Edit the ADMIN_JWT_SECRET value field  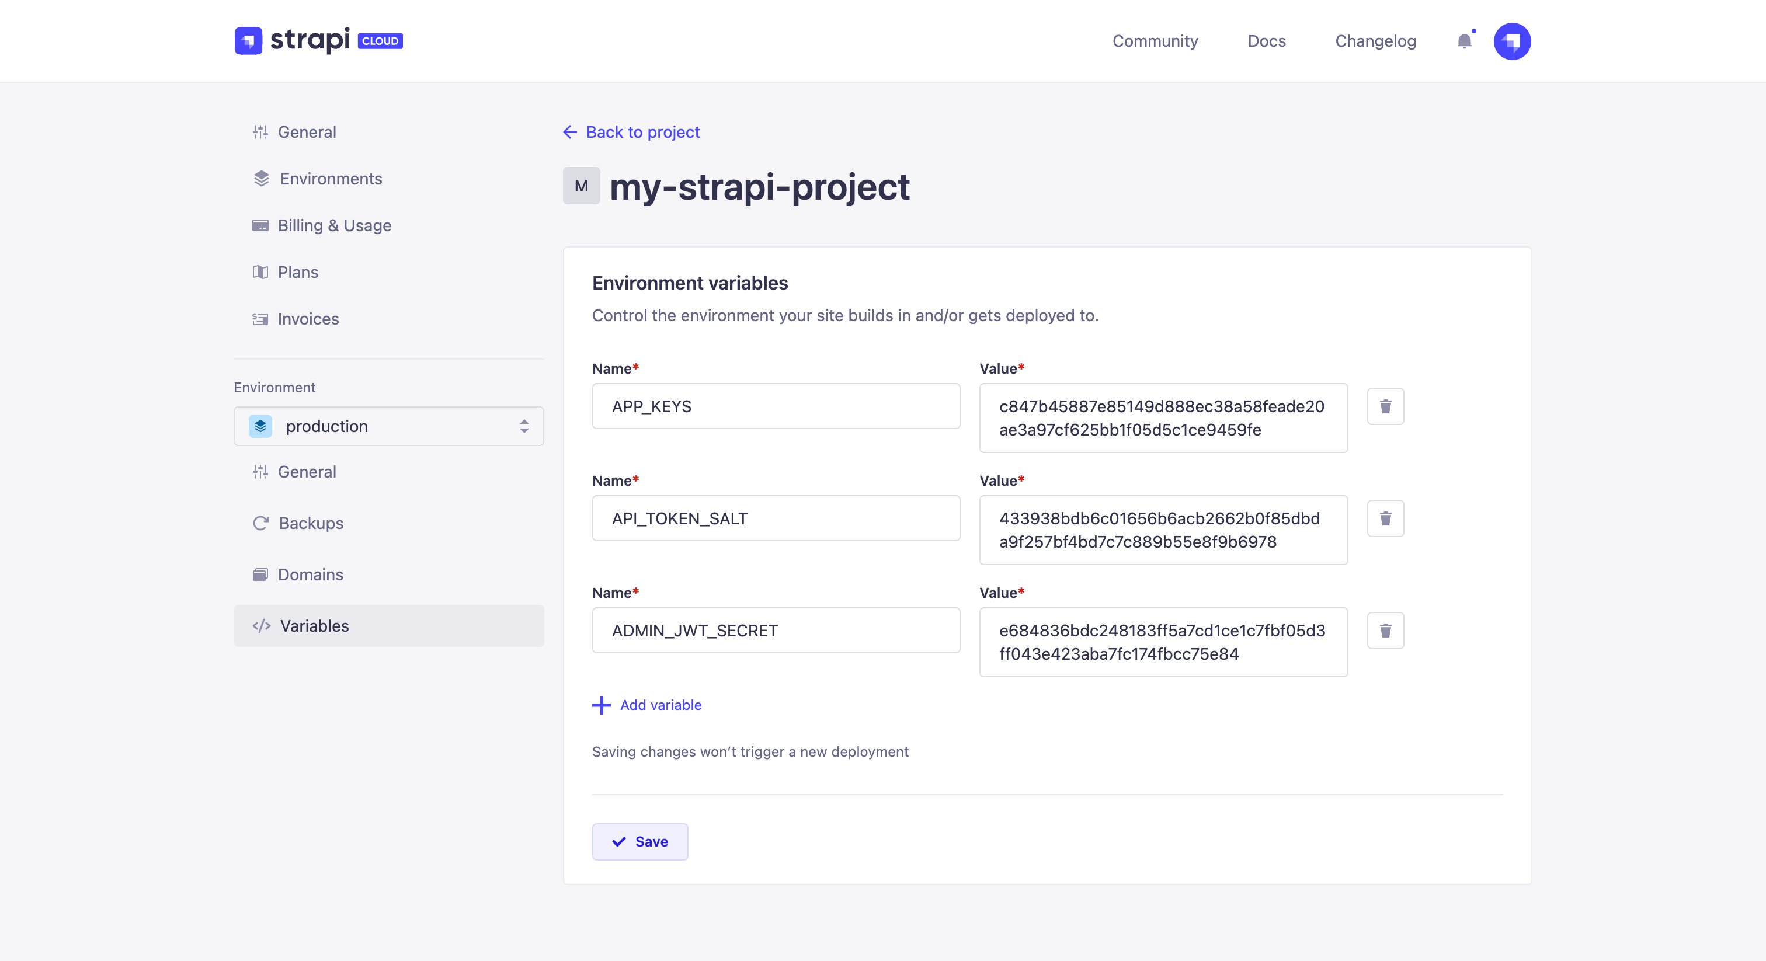[x=1163, y=642]
